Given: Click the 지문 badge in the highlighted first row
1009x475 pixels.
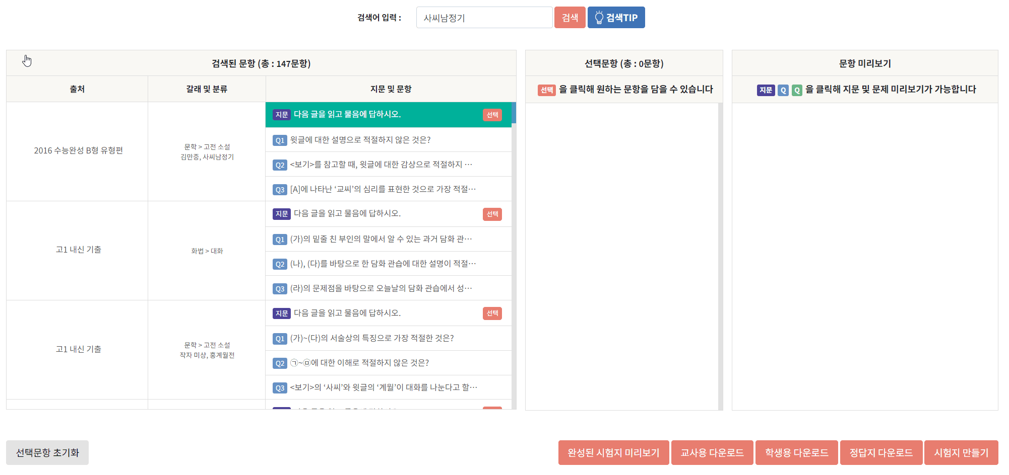Looking at the screenshot, I should (282, 115).
